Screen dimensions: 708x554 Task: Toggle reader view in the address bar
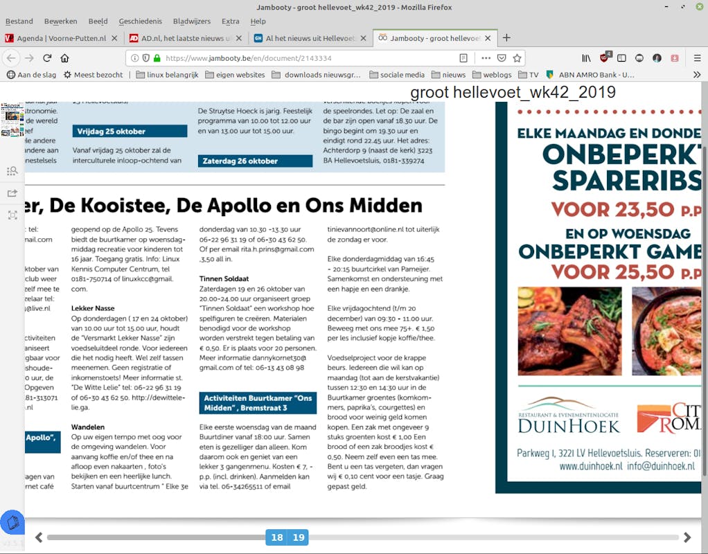[463, 58]
